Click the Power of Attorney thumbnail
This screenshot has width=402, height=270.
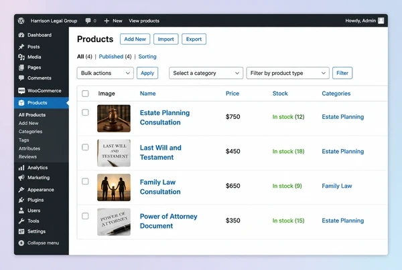[114, 222]
